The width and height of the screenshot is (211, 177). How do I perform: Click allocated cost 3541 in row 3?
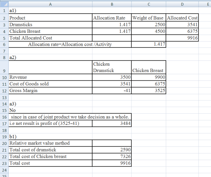coord(182,25)
